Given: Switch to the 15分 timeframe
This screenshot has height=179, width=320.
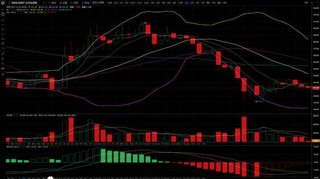Looking at the screenshot, I should click(x=140, y=3).
